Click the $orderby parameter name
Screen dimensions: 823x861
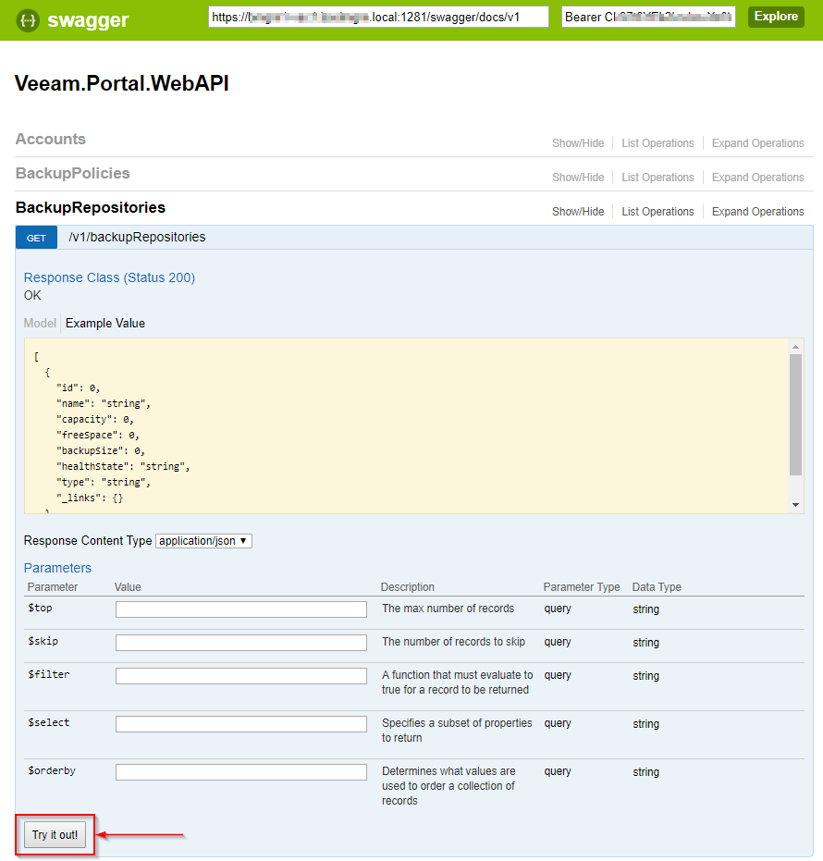(x=52, y=770)
